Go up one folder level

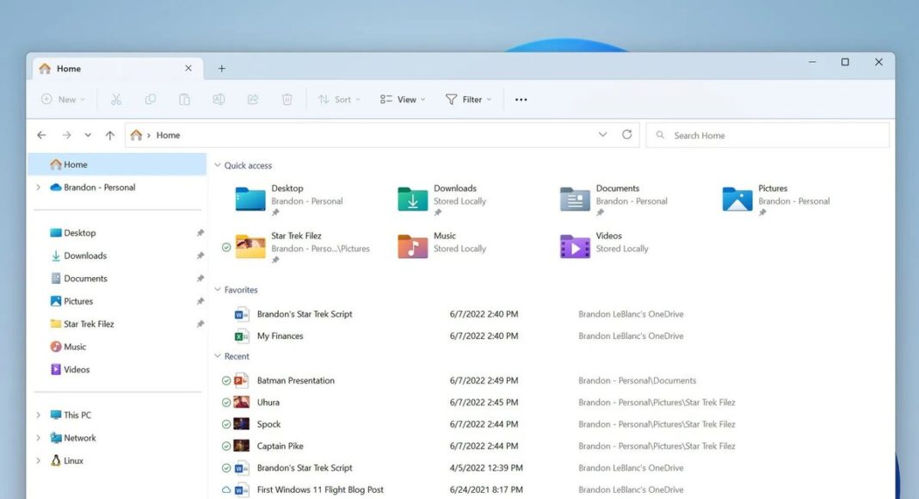(109, 135)
